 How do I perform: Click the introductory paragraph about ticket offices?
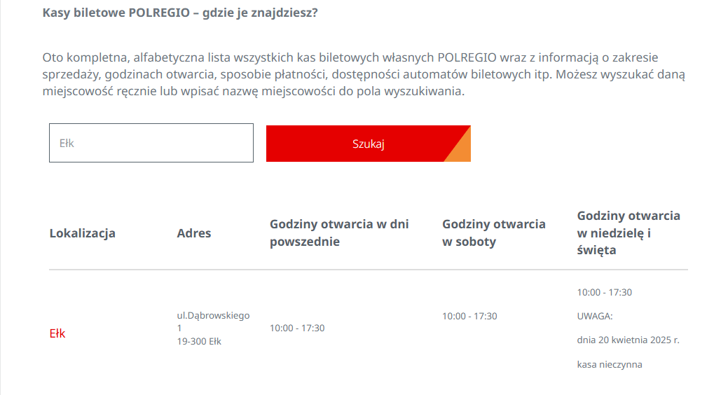pyautogui.click(x=363, y=74)
